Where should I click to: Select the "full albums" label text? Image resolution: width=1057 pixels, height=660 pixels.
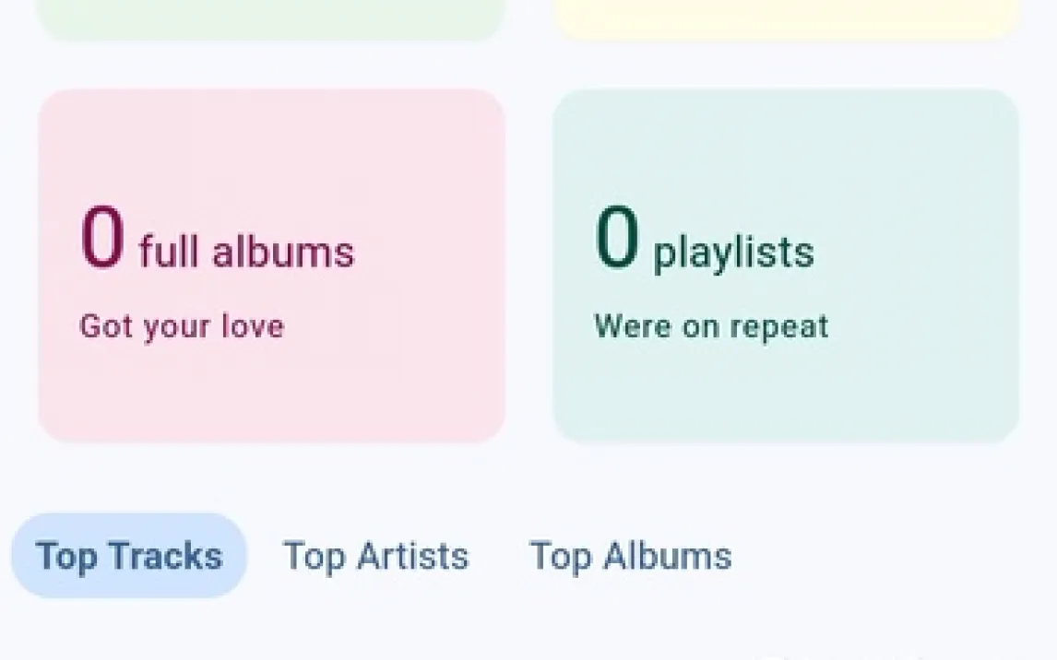pos(246,253)
